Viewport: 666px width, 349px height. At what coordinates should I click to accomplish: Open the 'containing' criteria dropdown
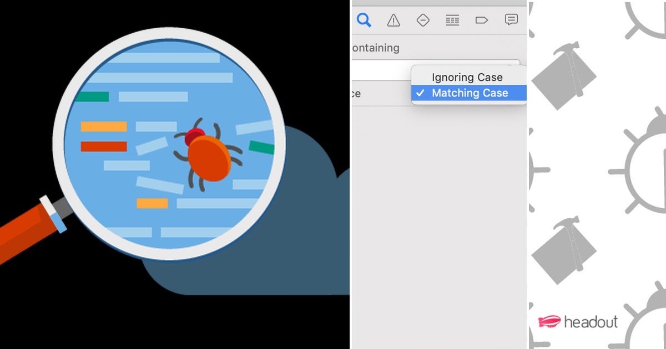(375, 48)
